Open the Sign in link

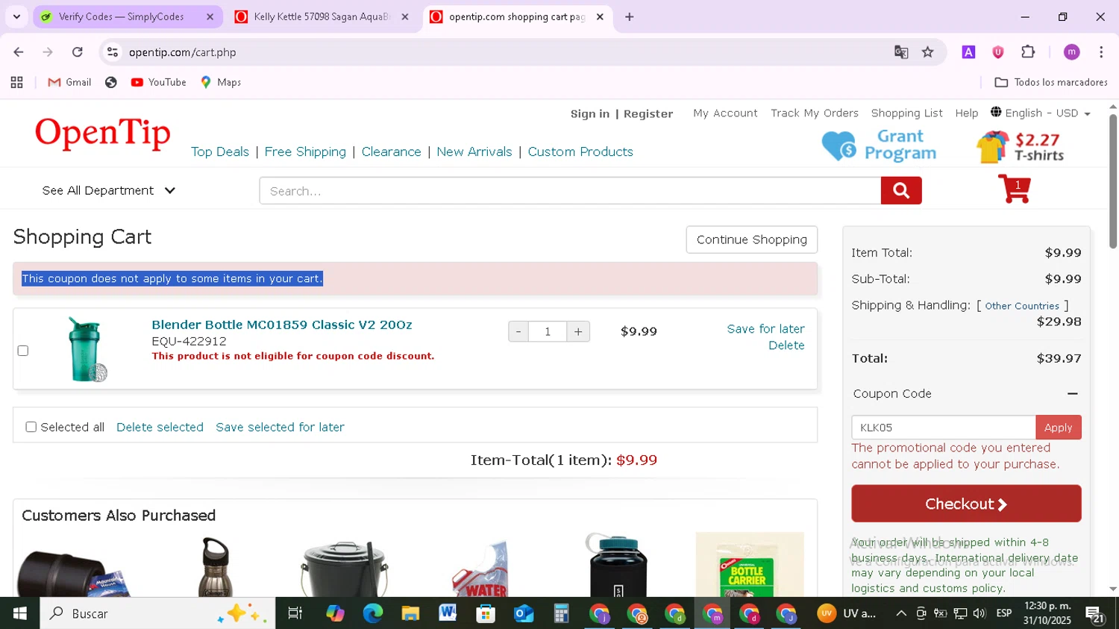[590, 113]
